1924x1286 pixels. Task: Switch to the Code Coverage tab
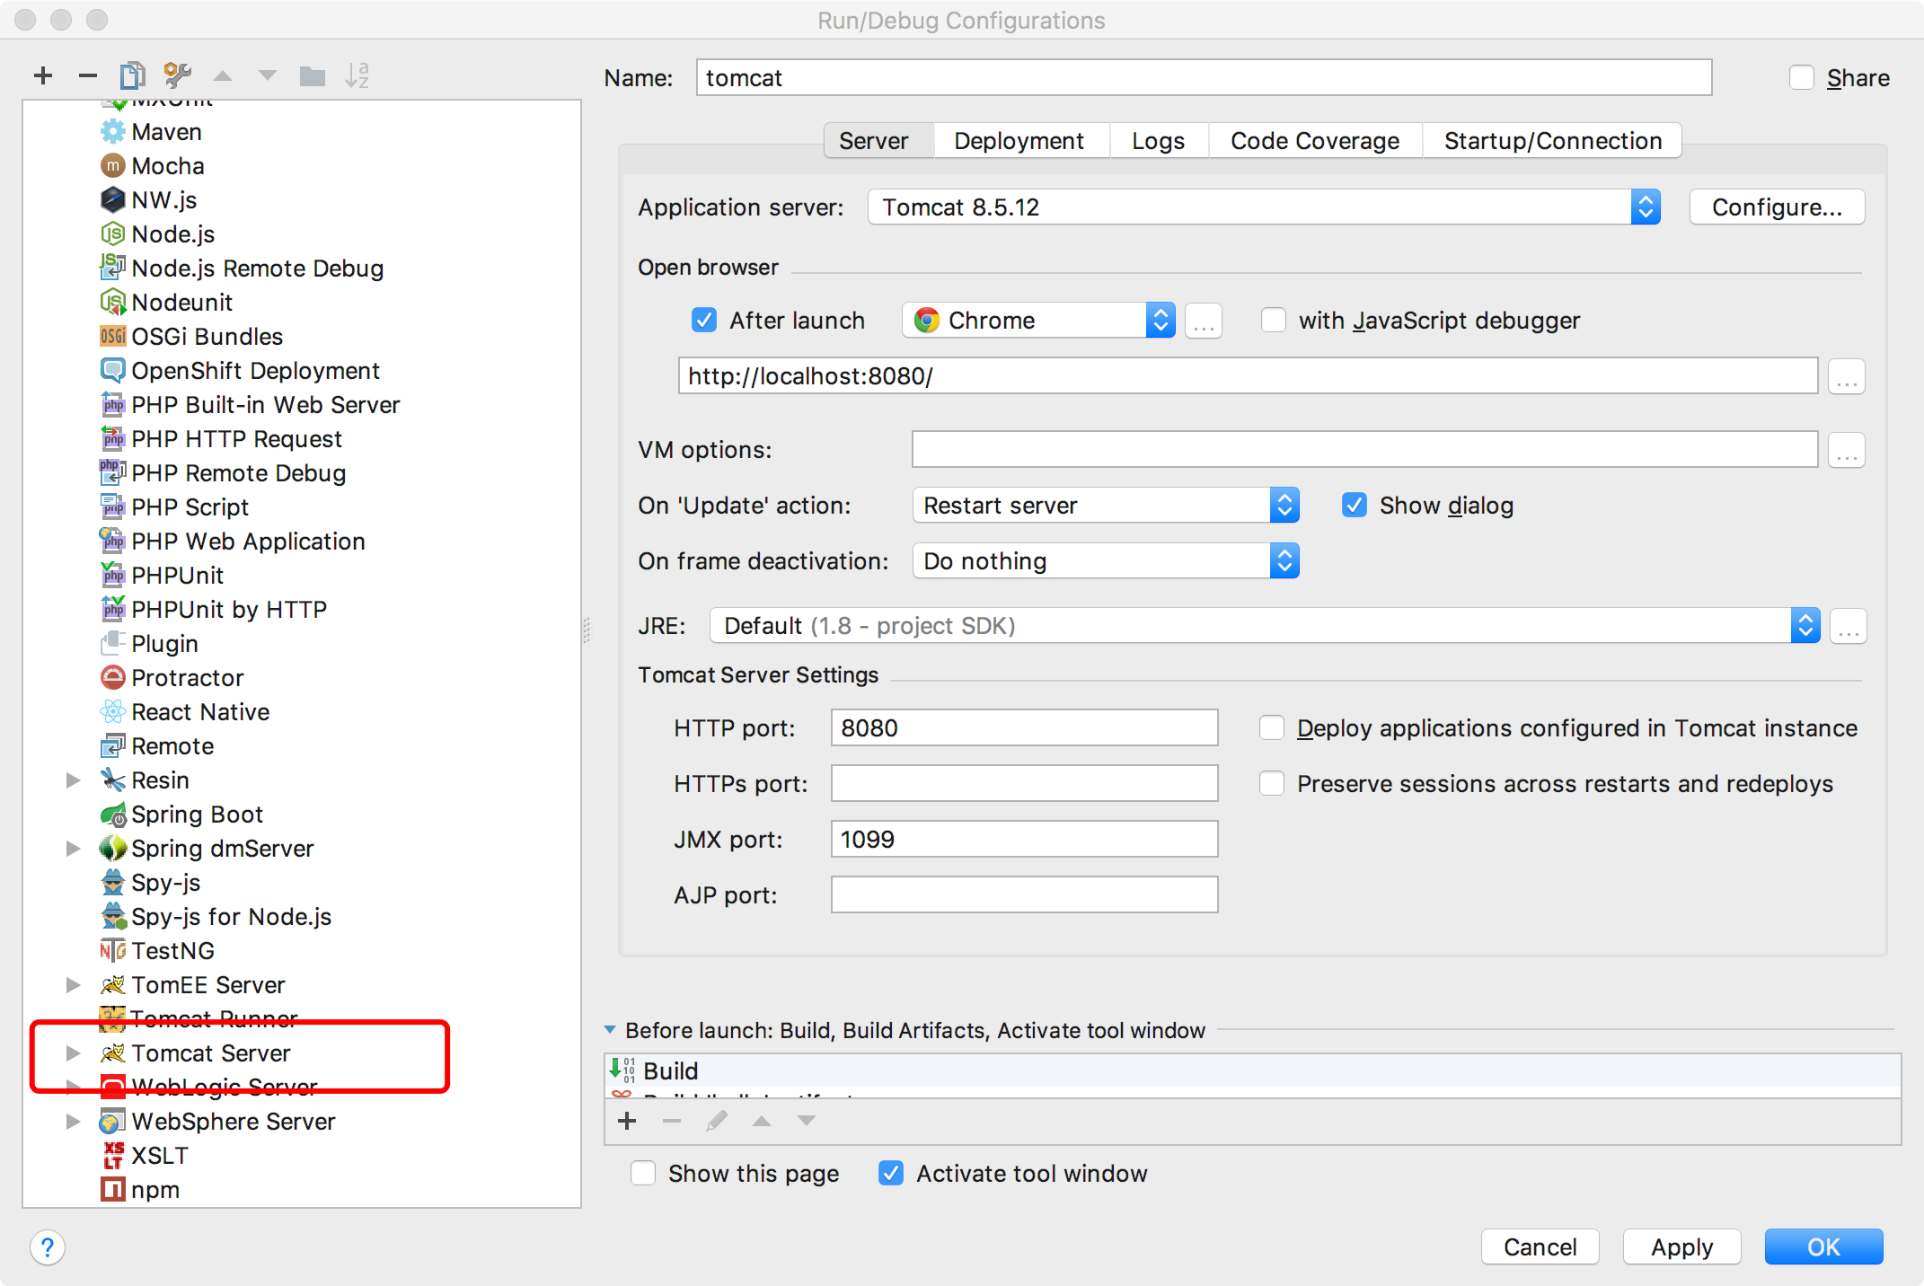(x=1315, y=141)
